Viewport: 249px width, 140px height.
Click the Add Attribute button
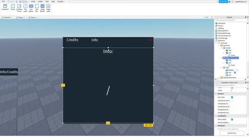pyautogui.click(x=232, y=133)
